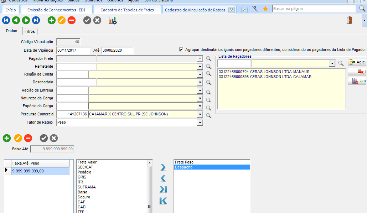
Task: Open the Cadastro de Tabelas de Fretes tab
Action: click(127, 10)
